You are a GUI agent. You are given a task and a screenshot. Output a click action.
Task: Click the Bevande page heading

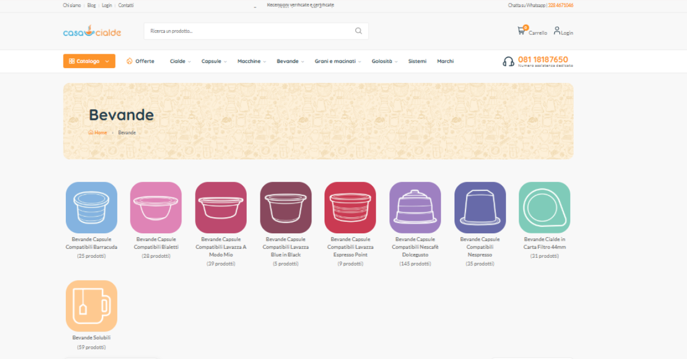(121, 115)
